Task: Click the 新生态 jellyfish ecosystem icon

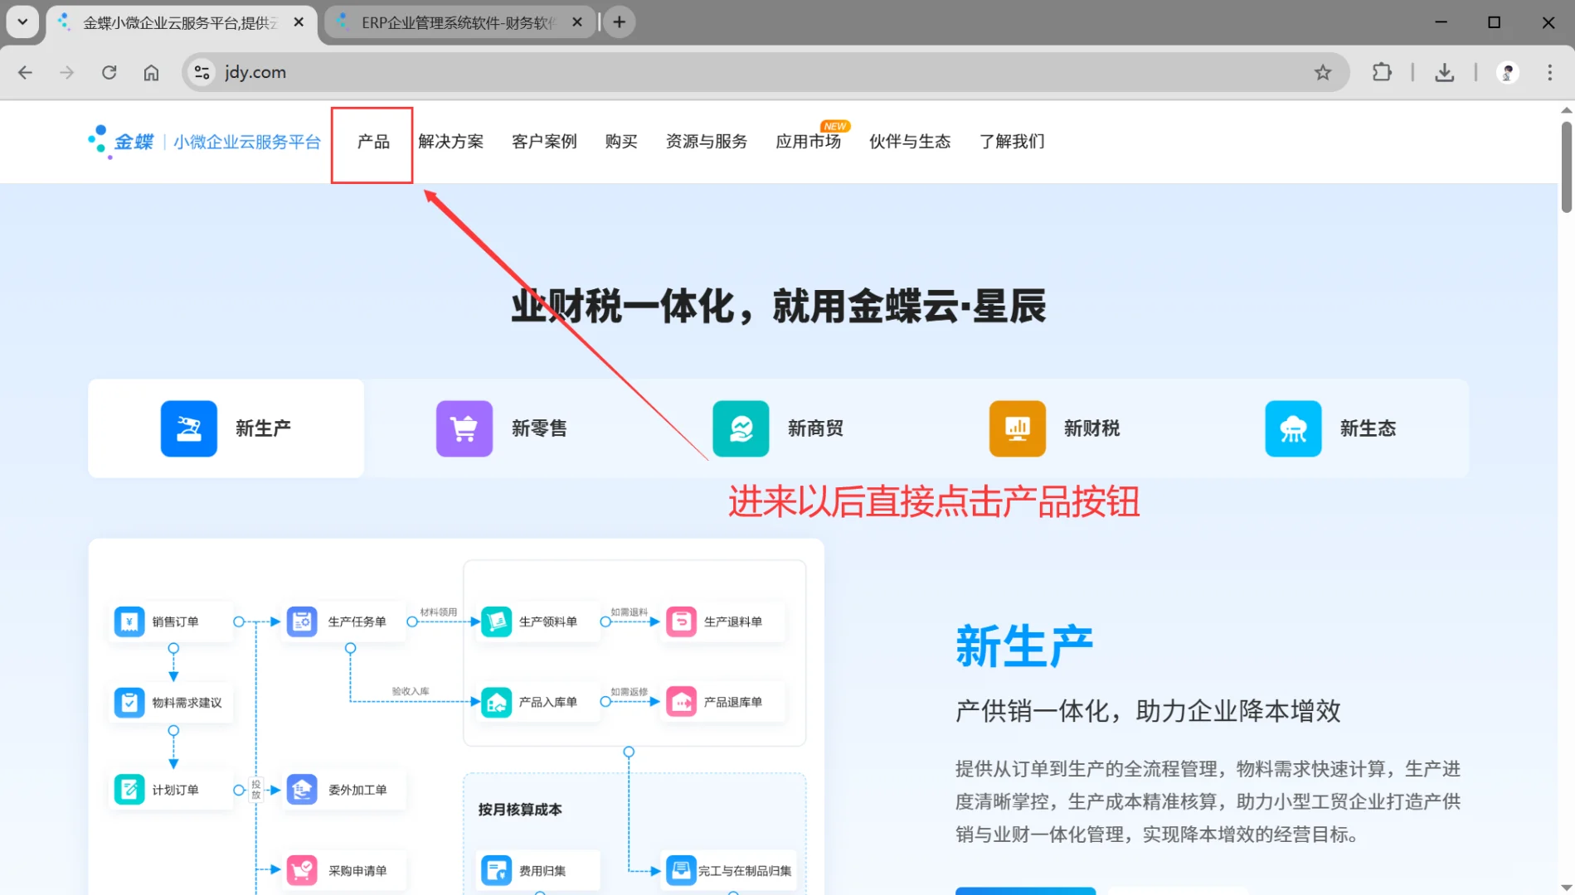Action: (1293, 428)
